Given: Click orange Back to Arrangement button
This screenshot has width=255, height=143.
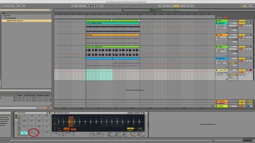Looking at the screenshot, I should (x=226, y=17).
